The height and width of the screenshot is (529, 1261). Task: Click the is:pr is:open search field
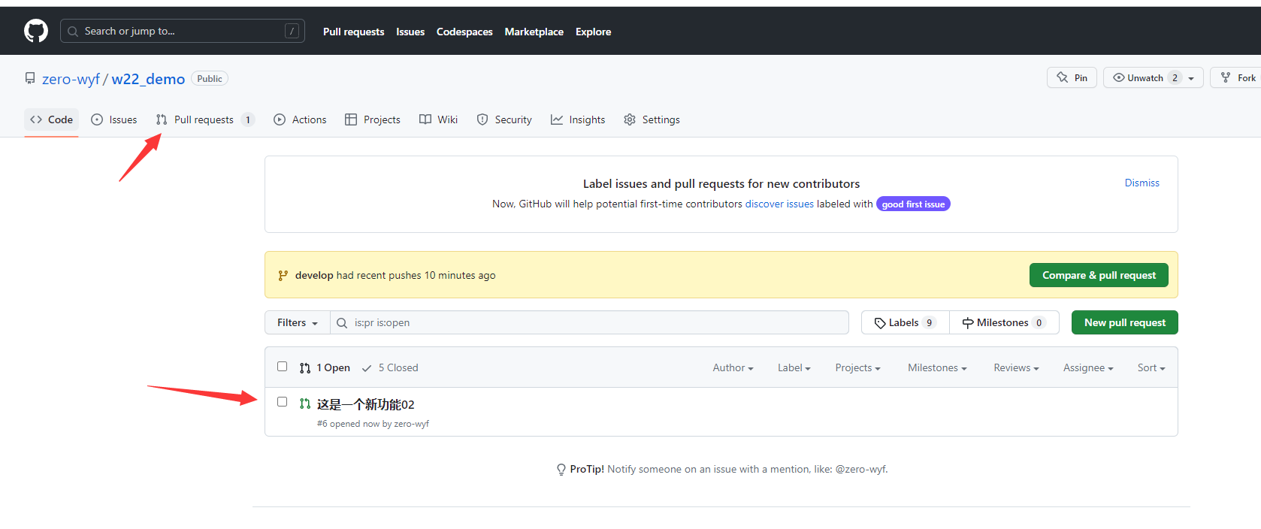click(x=589, y=322)
